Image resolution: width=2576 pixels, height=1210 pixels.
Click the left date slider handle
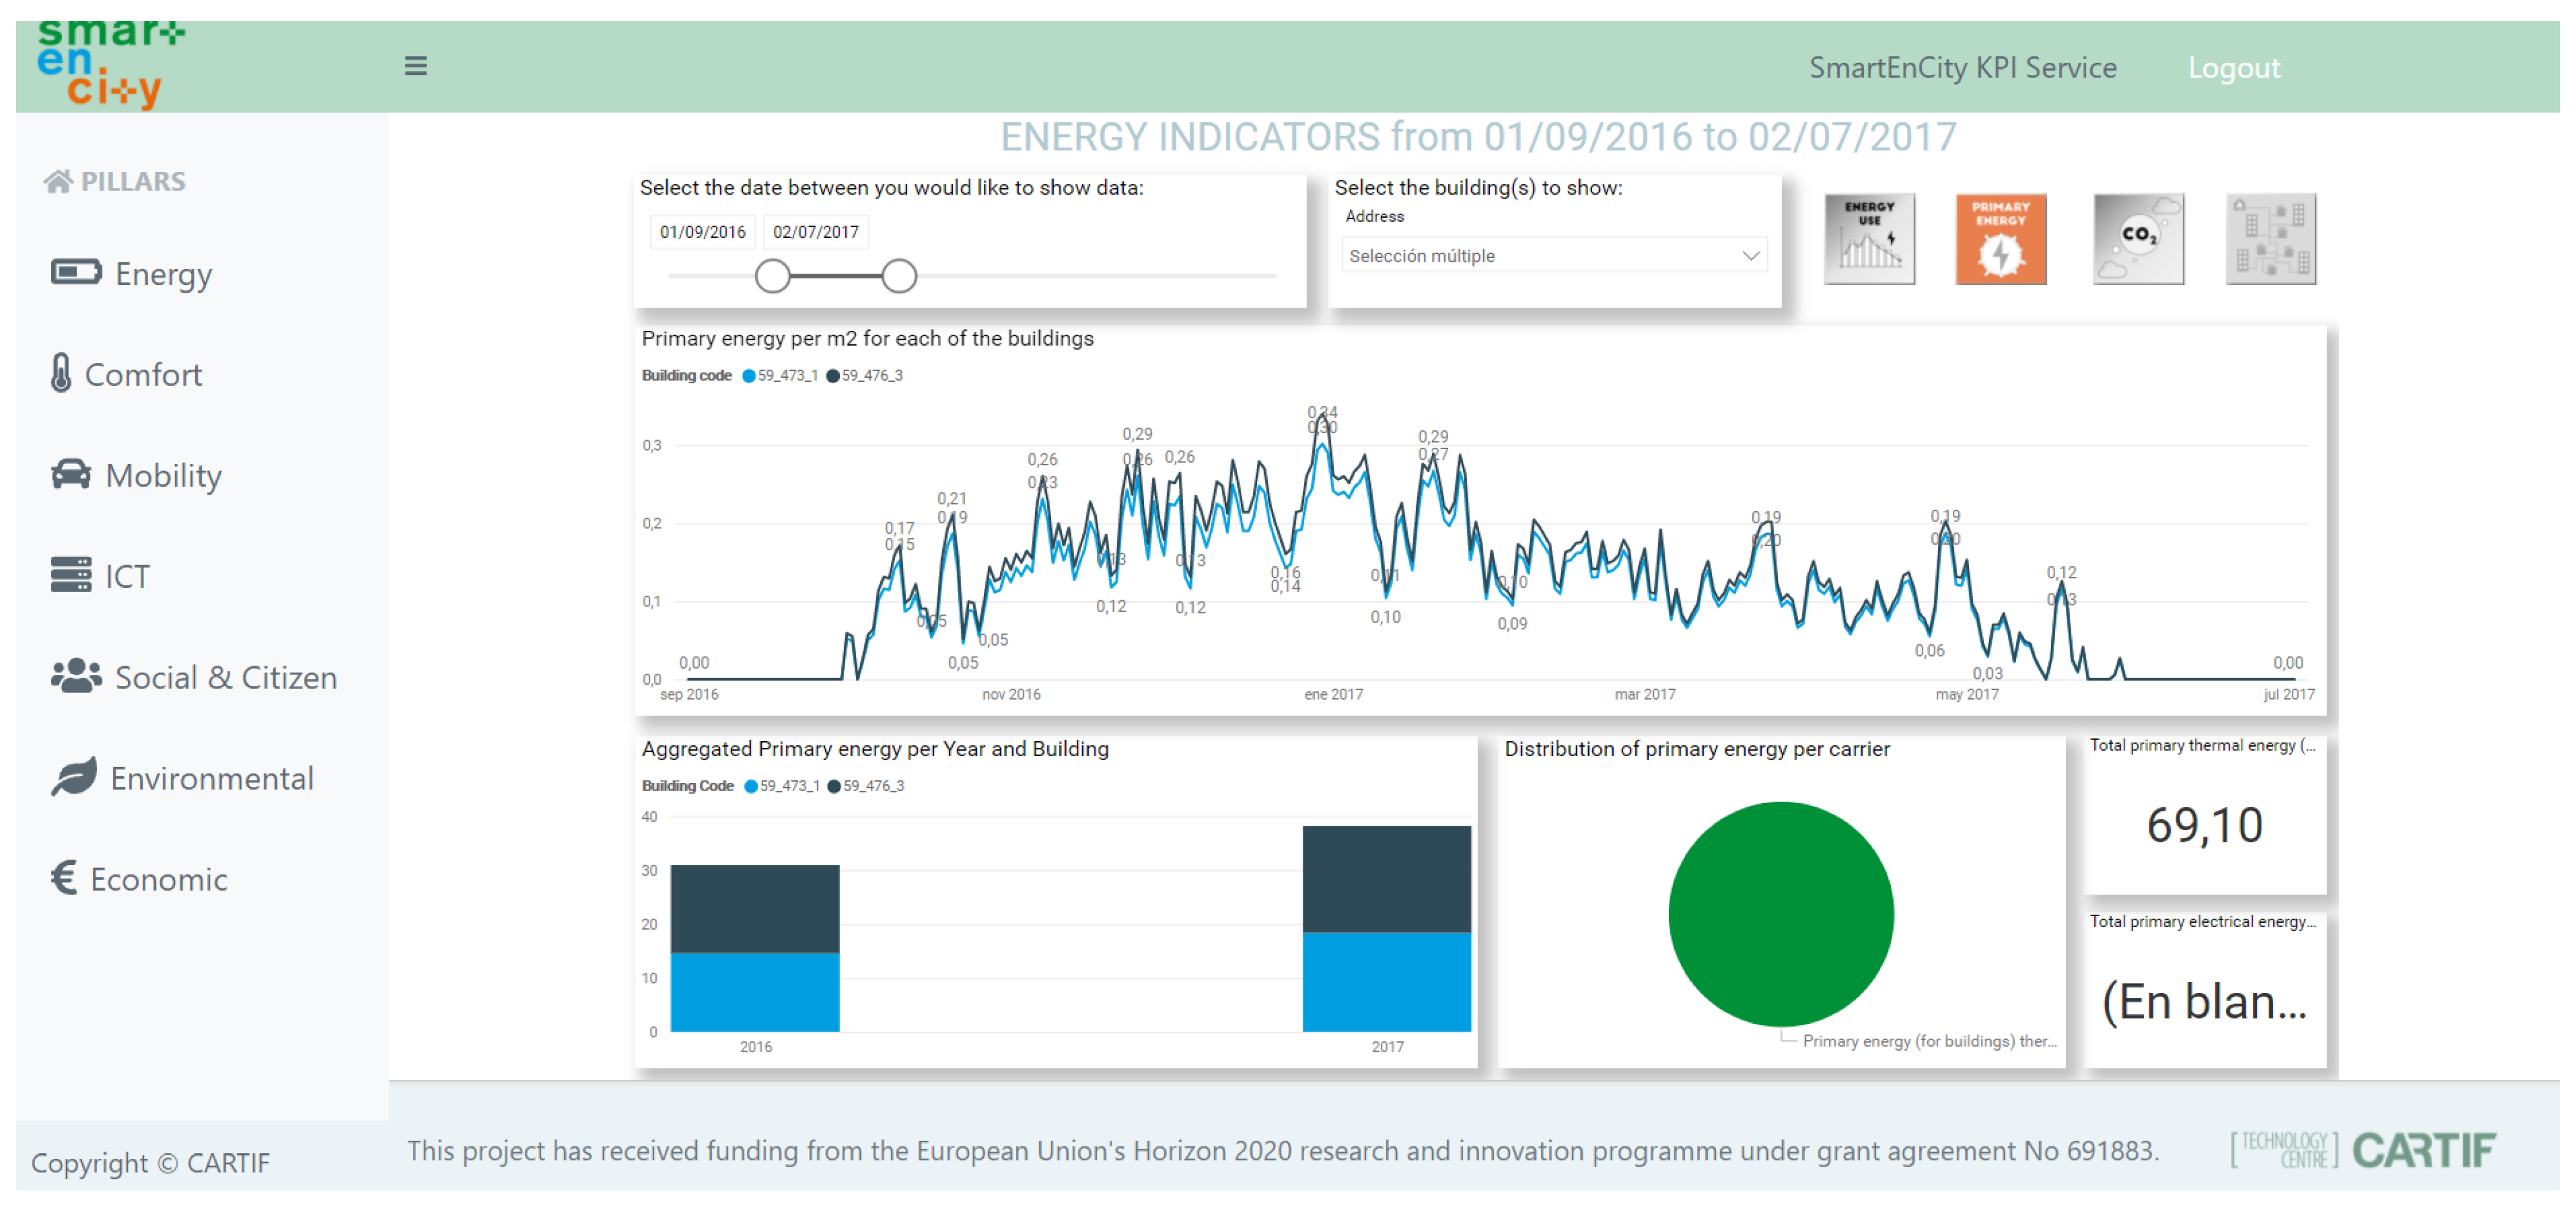pos(772,276)
